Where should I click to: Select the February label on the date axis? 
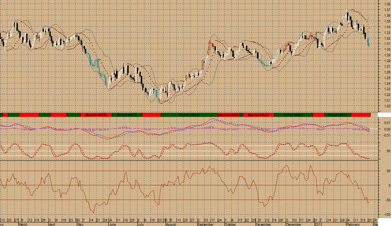[x=353, y=224]
